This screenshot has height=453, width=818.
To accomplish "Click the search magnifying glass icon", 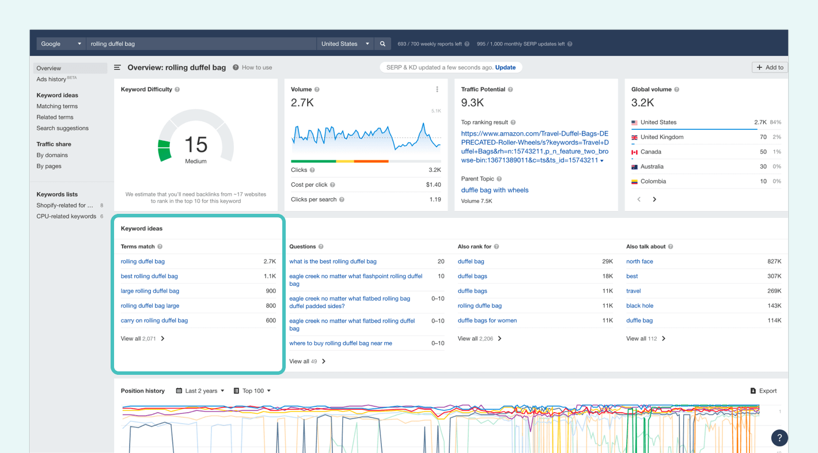I will 383,43.
